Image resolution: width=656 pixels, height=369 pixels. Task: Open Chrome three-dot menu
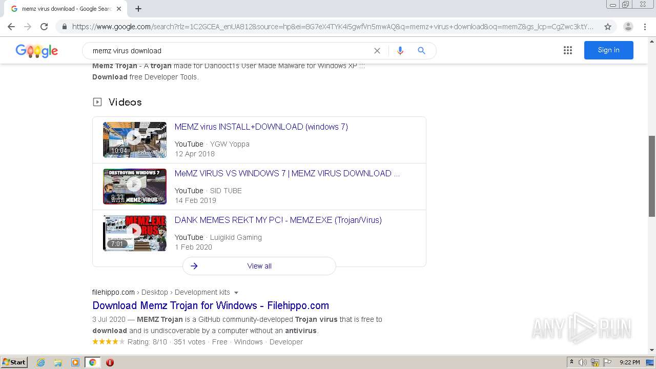tap(645, 27)
